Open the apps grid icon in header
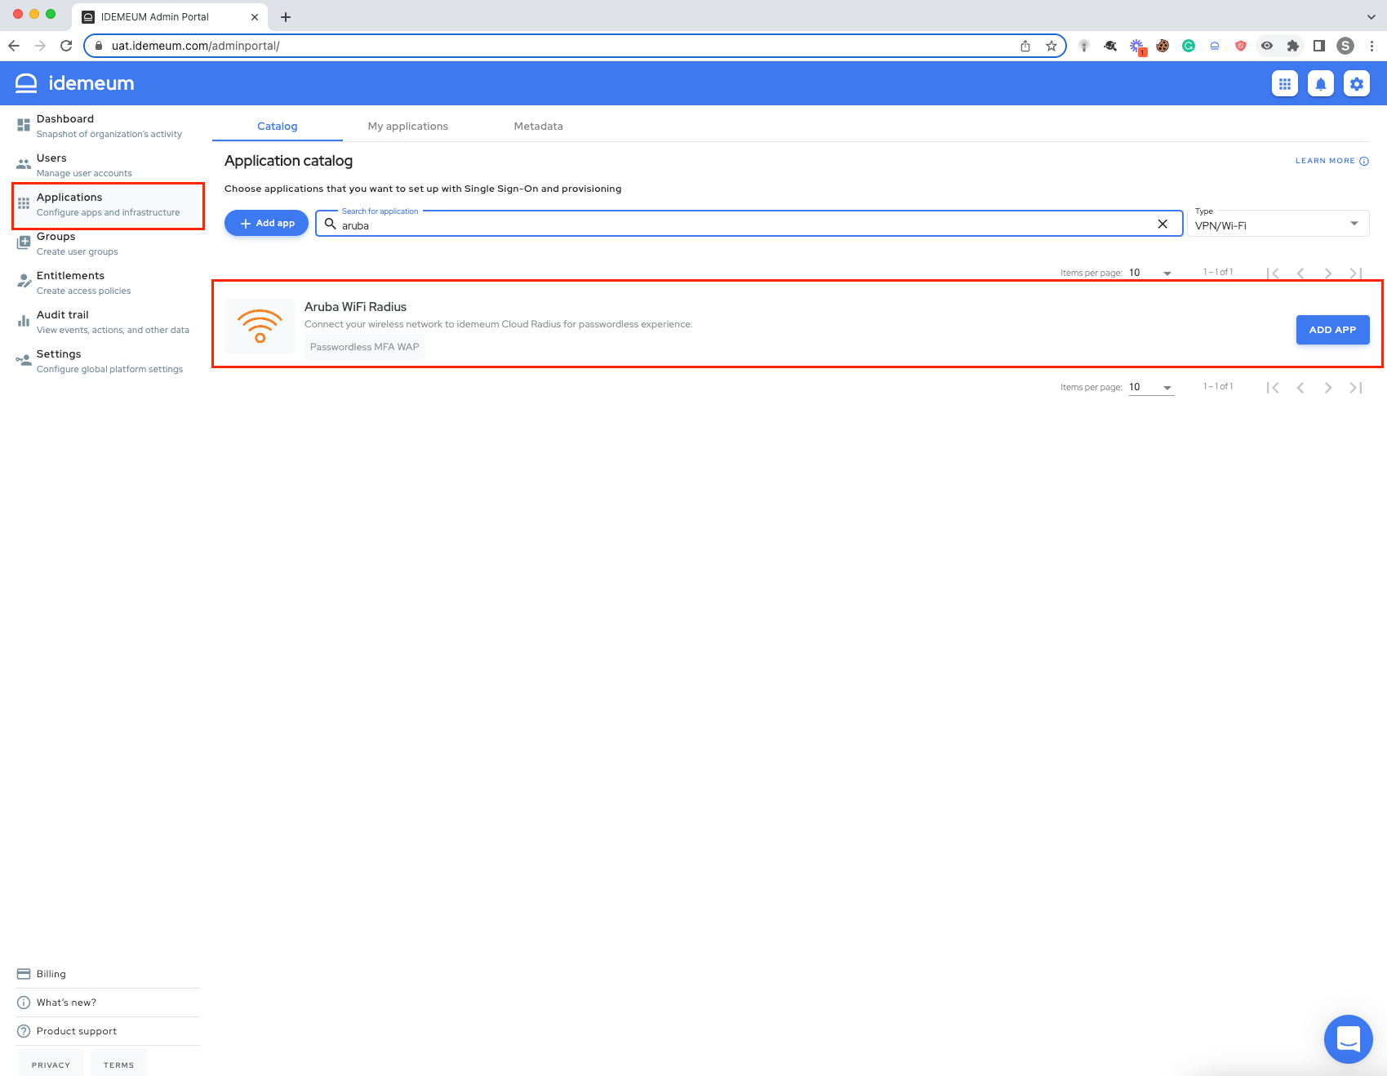Screen dimensions: 1387x1076 (x=1285, y=83)
